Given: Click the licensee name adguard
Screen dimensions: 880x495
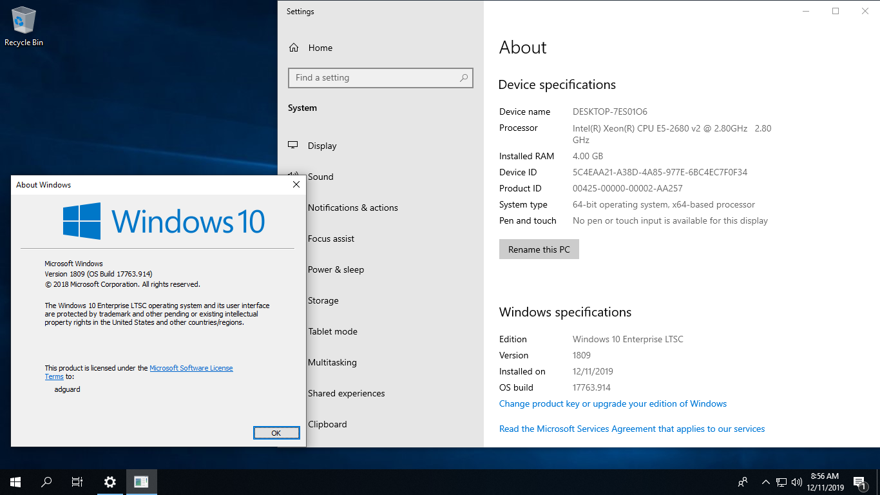Looking at the screenshot, I should 67,389.
